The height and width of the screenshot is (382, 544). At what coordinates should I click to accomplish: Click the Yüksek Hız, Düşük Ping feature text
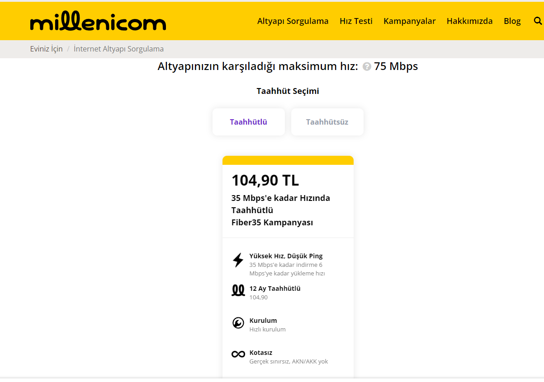(x=286, y=256)
